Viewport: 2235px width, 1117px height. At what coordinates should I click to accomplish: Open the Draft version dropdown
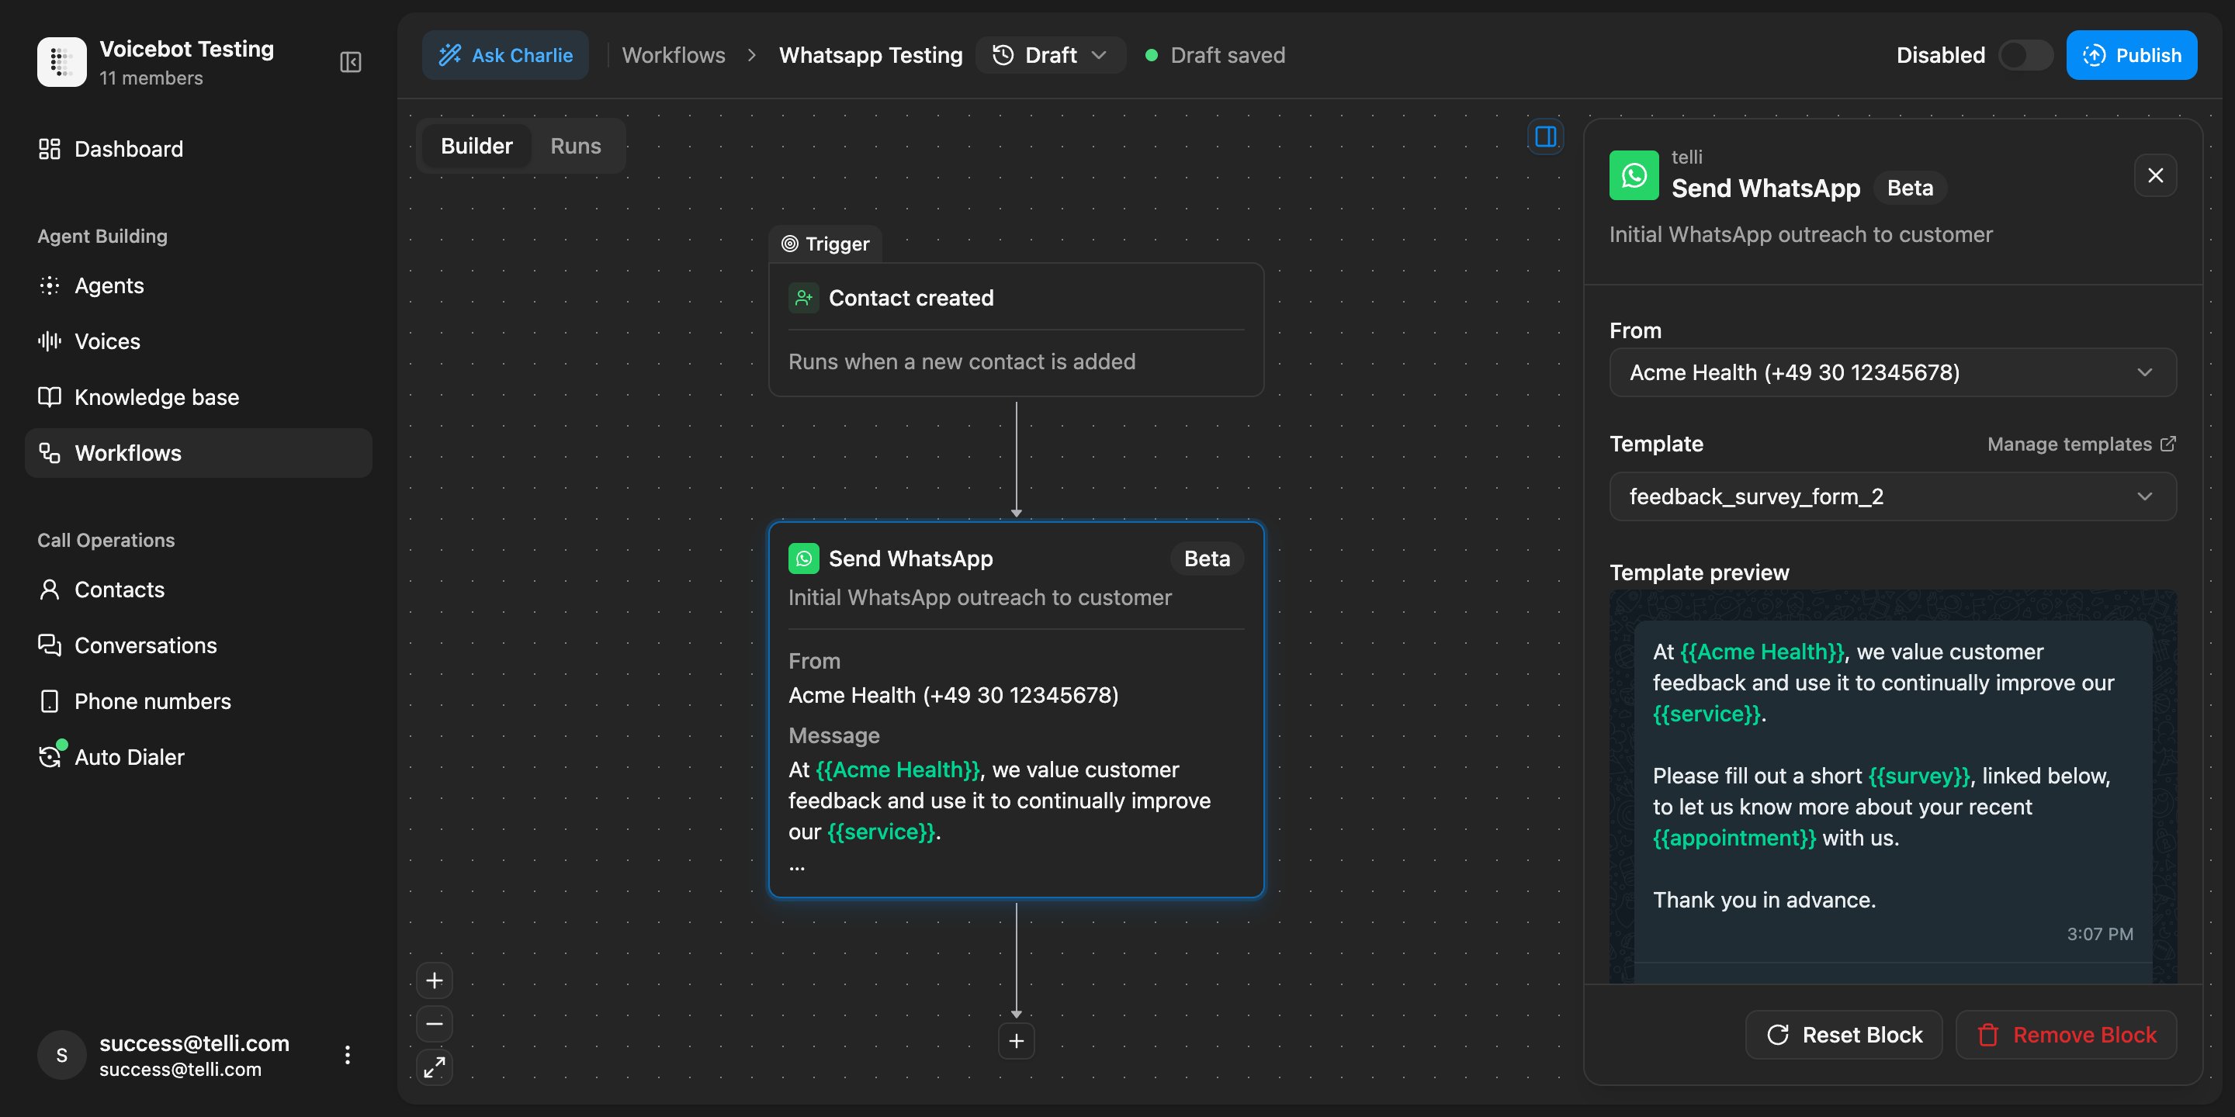(x=1050, y=56)
